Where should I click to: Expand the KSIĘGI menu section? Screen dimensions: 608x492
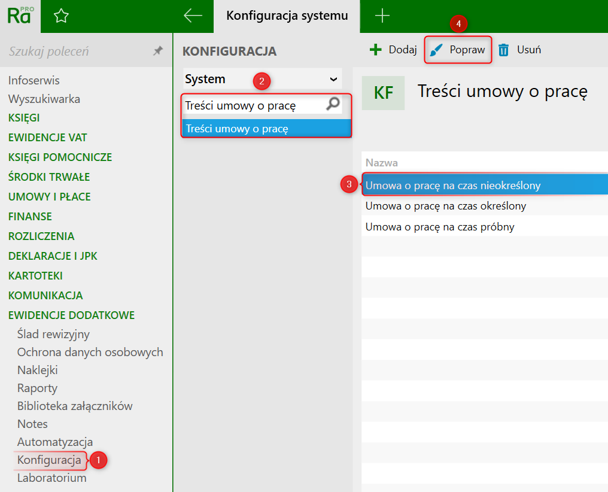(24, 118)
